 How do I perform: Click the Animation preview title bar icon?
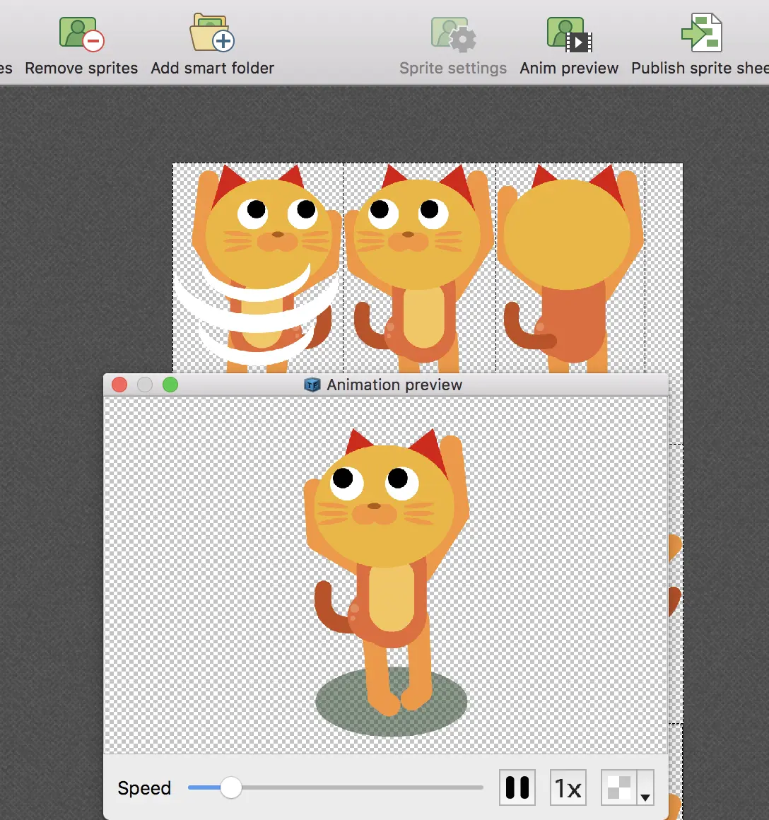pyautogui.click(x=312, y=385)
